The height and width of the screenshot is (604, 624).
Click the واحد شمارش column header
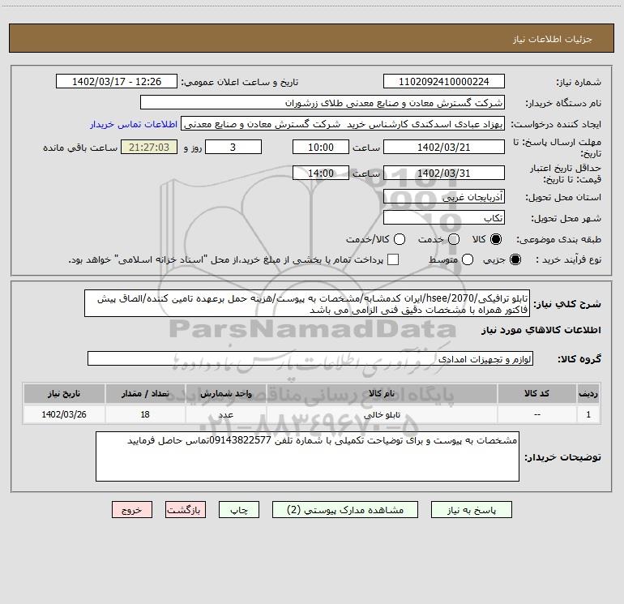tap(225, 394)
